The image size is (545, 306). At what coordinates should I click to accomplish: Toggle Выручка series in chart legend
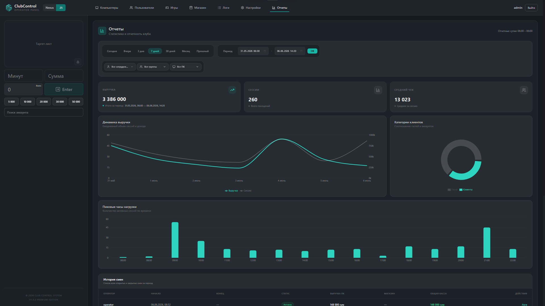(231, 191)
